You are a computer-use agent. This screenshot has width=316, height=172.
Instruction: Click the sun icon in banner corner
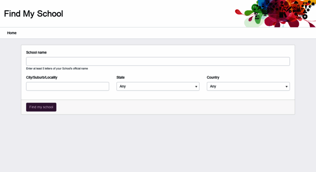pyautogui.click(x=313, y=3)
